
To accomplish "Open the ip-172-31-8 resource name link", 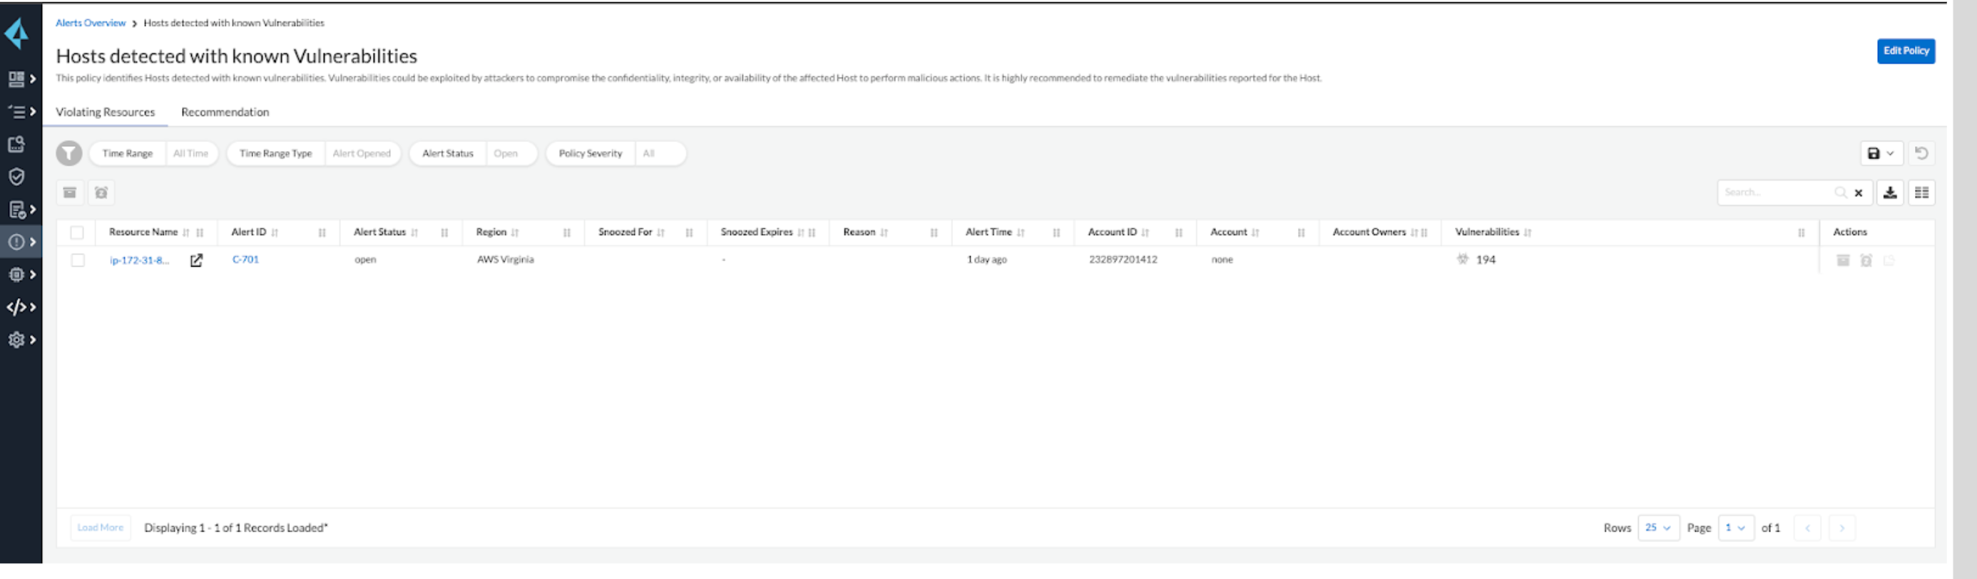I will (x=140, y=260).
